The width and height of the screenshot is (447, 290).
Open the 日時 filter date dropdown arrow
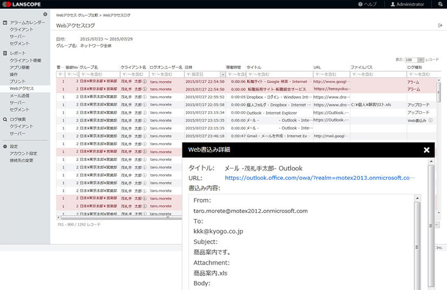222,75
